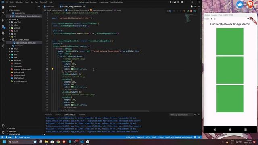Click the Windows Start button on the taskbar
The image size is (258, 145).
point(4,142)
